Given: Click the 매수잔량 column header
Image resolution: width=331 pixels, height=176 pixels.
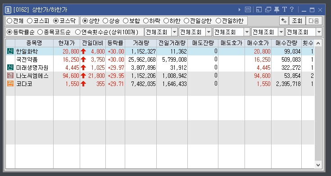Looking at the screenshot, I should pyautogui.click(x=286, y=43).
